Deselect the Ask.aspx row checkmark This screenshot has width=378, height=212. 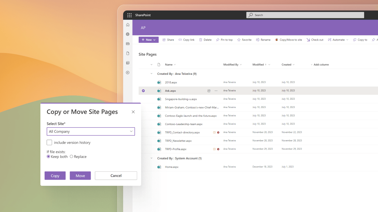click(x=143, y=91)
